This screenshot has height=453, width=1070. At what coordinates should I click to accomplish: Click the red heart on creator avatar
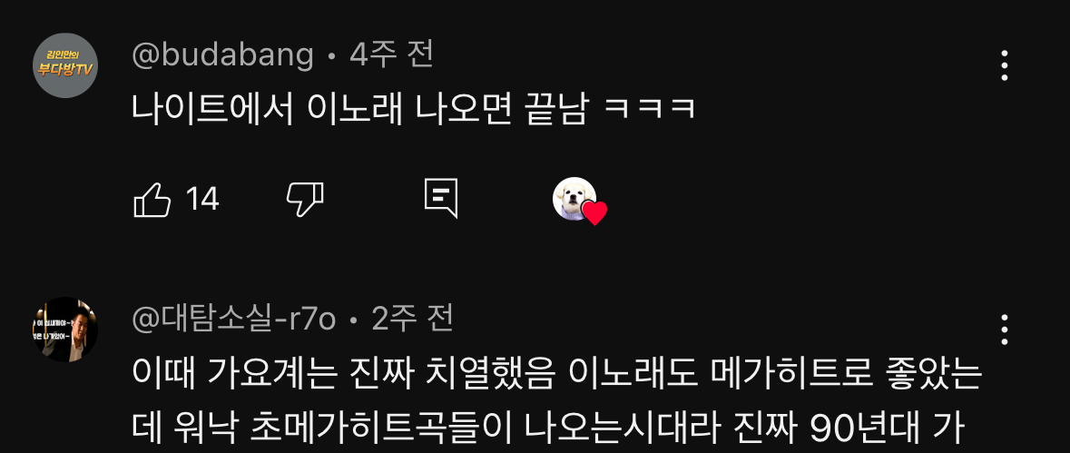click(x=595, y=213)
